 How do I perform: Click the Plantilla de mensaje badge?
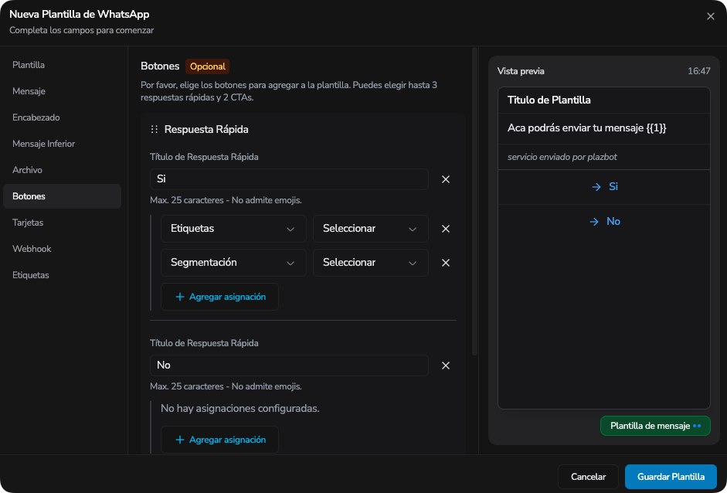[x=655, y=426]
